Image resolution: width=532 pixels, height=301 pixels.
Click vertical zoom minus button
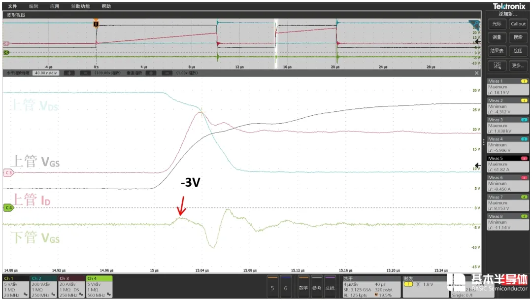pyautogui.click(x=167, y=73)
